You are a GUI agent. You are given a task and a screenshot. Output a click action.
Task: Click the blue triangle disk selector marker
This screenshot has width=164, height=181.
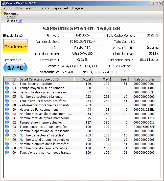(x=20, y=21)
